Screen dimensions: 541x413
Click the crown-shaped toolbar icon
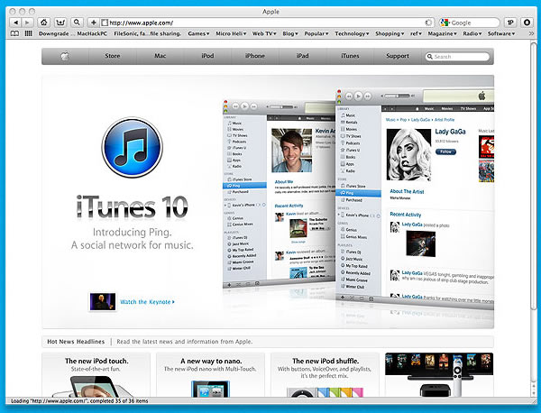point(60,23)
